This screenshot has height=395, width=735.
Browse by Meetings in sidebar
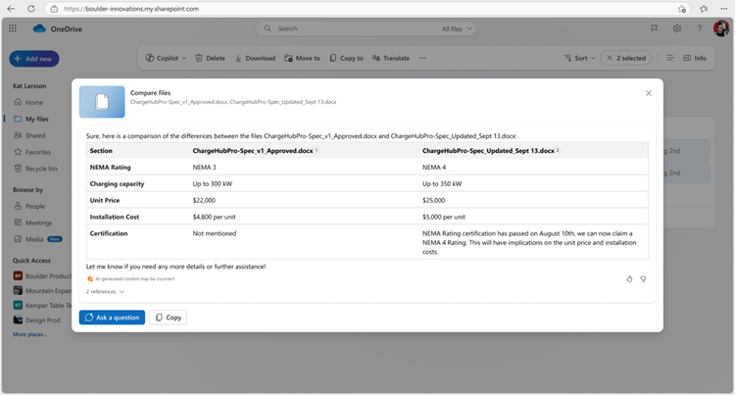tap(33, 222)
